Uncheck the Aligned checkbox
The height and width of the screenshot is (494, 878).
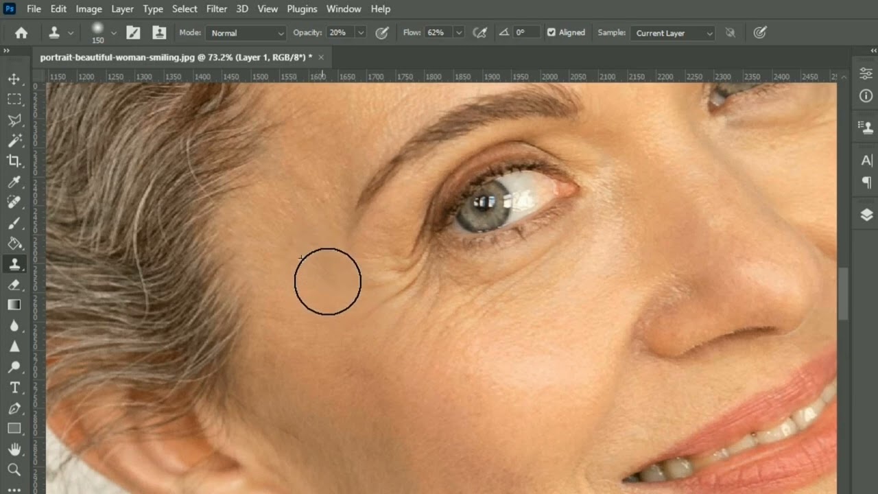click(551, 32)
